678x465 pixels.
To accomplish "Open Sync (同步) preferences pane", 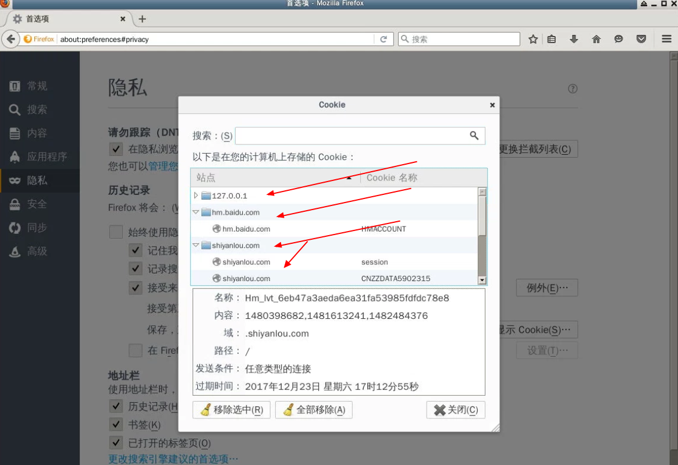I will tap(40, 228).
